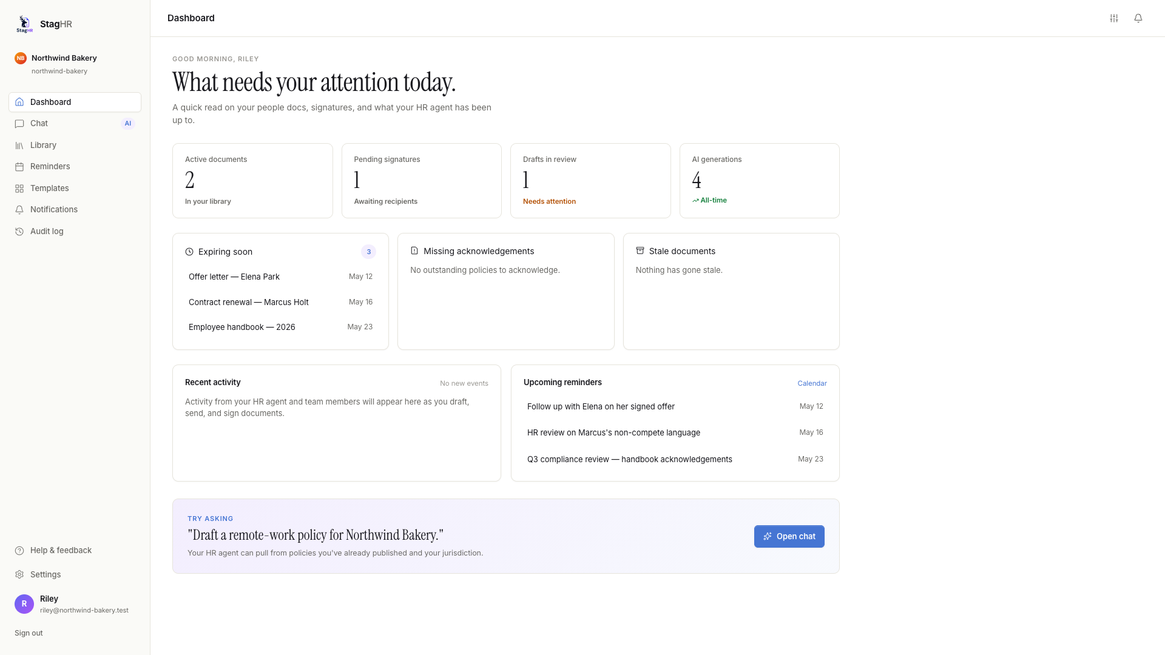This screenshot has height=655, width=1165.
Task: Click the Settings gear icon in sidebar
Action: coord(19,574)
